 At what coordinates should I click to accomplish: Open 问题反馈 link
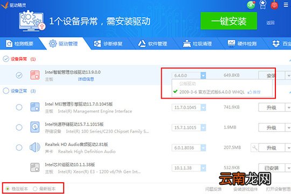click(213, 189)
